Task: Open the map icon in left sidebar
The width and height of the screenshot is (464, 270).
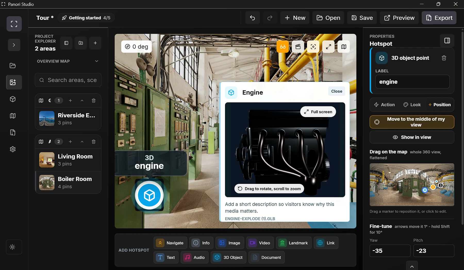Action: point(13,116)
